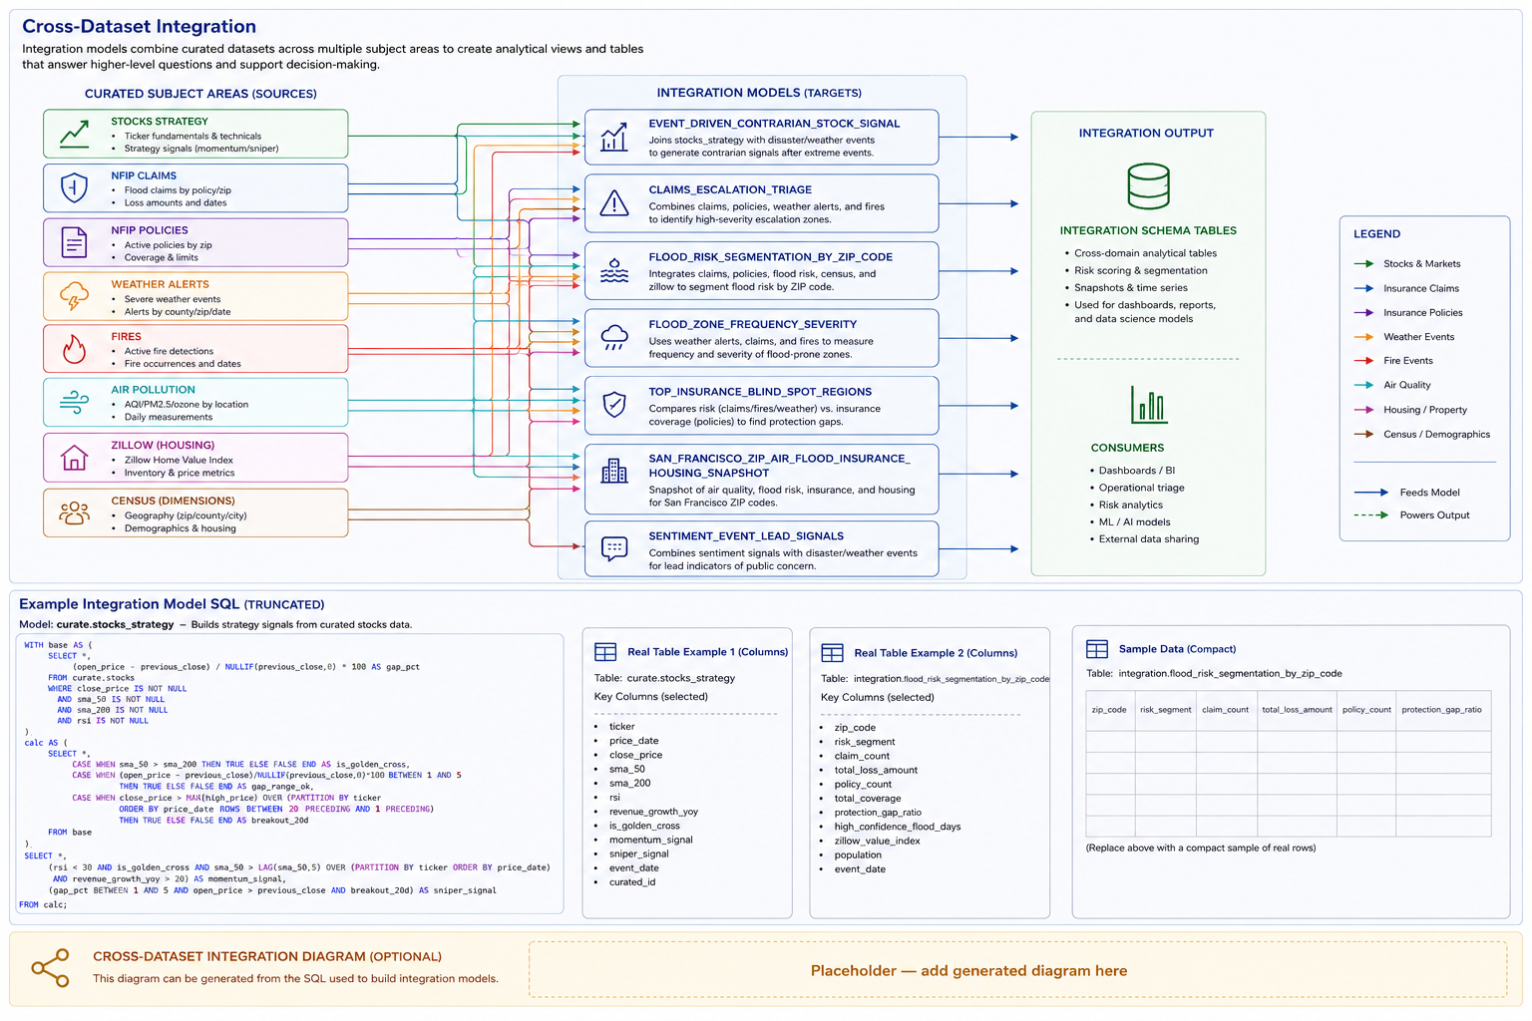Click the rain cloud icon in FLOOD_ZONE_FREQUENCY_SEVERITY

614,337
